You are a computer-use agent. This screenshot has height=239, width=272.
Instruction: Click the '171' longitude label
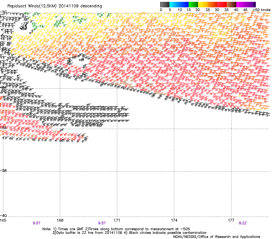coord(117,220)
